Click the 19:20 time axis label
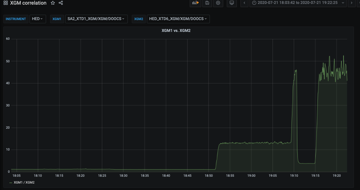Image resolution: width=360 pixels, height=190 pixels. pyautogui.click(x=337, y=176)
